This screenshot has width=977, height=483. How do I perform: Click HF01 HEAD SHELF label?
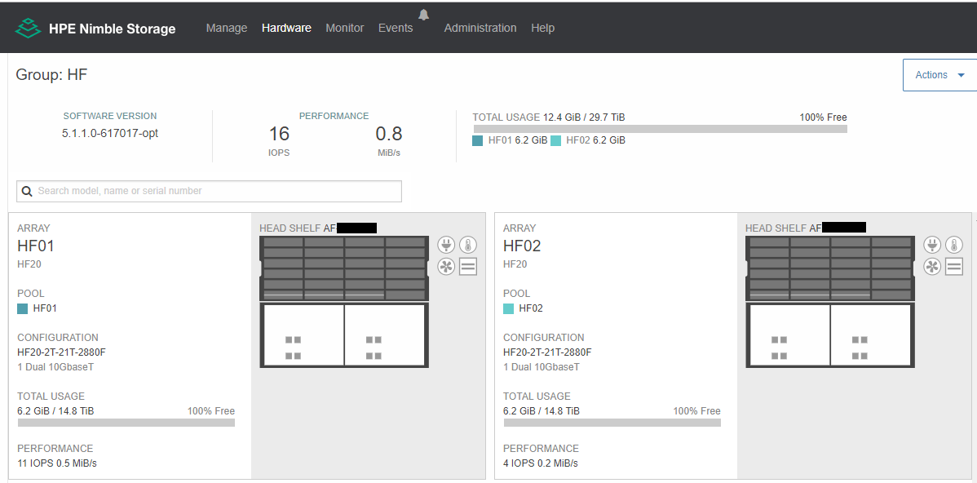290,228
